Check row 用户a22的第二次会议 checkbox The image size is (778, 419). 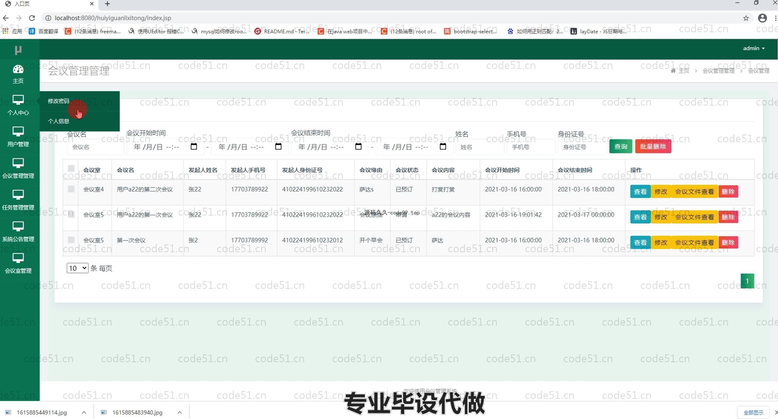[x=71, y=189]
